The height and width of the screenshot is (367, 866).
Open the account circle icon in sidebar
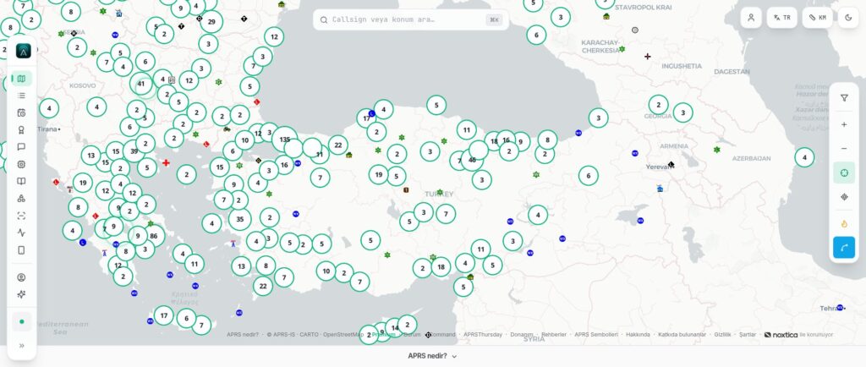tap(21, 277)
